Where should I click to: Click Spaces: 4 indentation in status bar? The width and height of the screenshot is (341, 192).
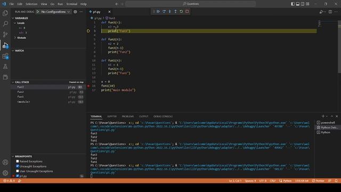[x=250, y=181]
